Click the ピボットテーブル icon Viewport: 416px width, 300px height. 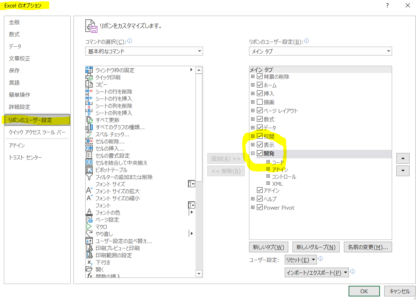click(89, 170)
